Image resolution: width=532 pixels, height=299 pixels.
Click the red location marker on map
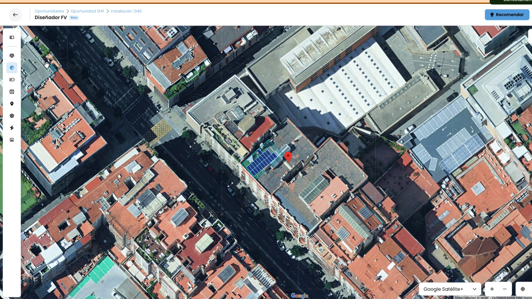288,157
